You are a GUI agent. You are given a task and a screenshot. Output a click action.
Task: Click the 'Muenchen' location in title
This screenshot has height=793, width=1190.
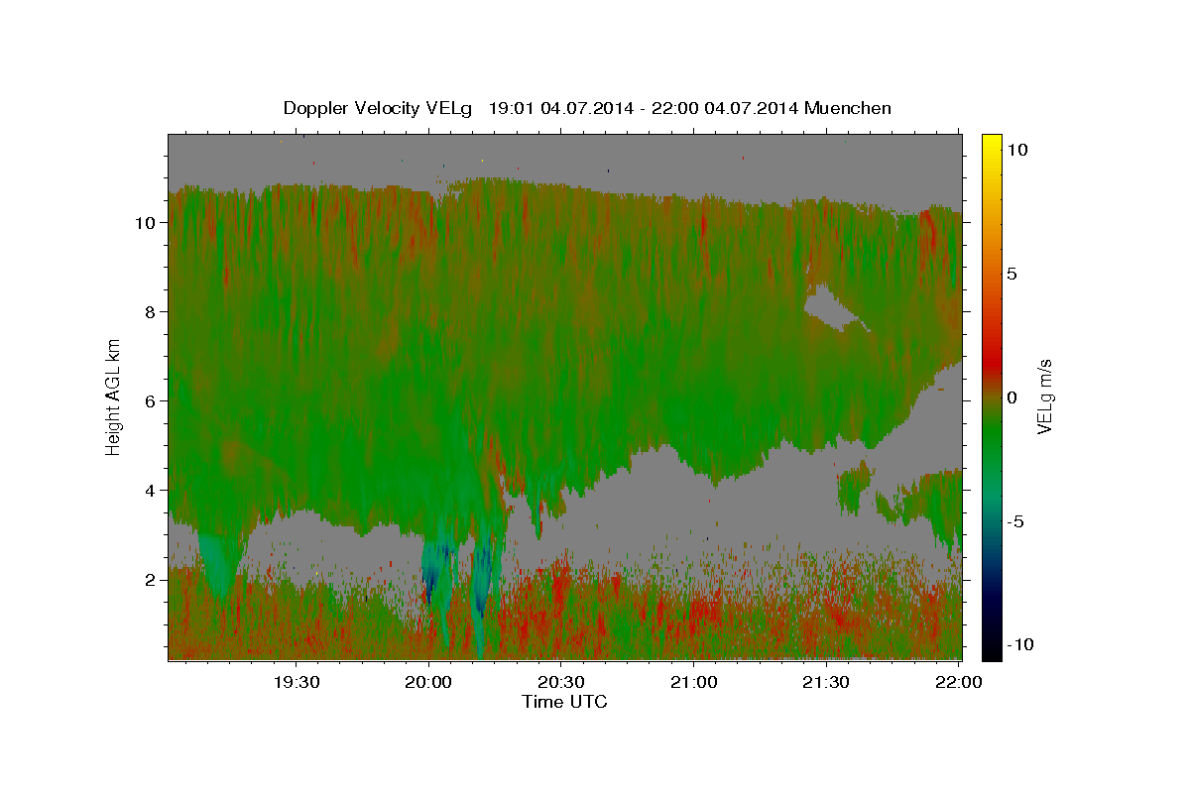pos(848,108)
